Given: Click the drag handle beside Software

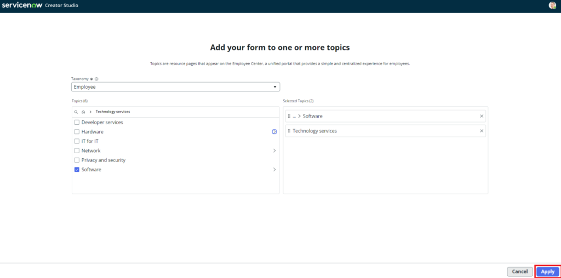Looking at the screenshot, I should tap(289, 116).
